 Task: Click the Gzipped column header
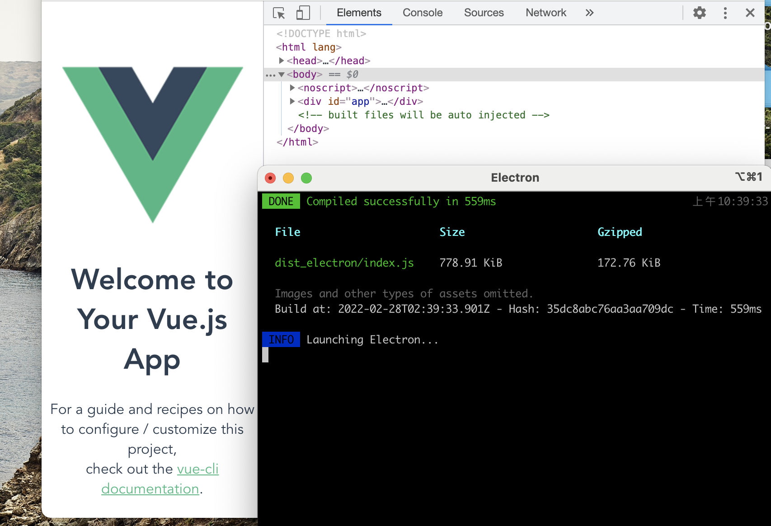[x=620, y=232]
